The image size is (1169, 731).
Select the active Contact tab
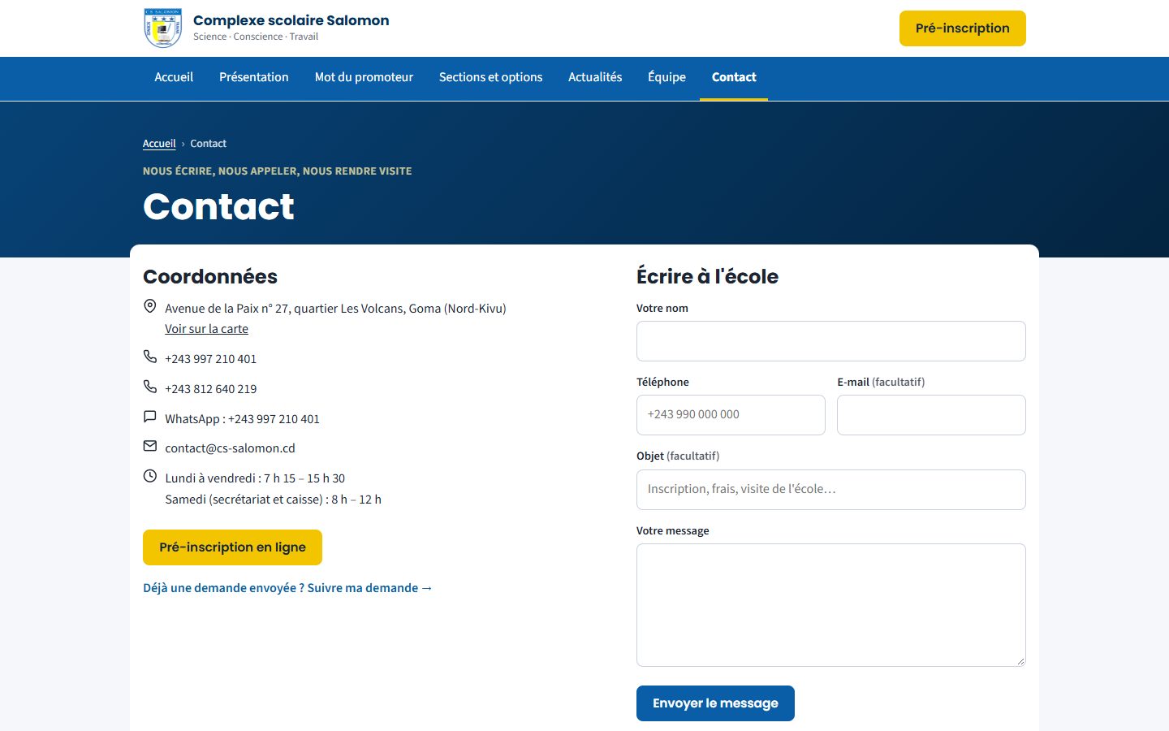(x=734, y=77)
